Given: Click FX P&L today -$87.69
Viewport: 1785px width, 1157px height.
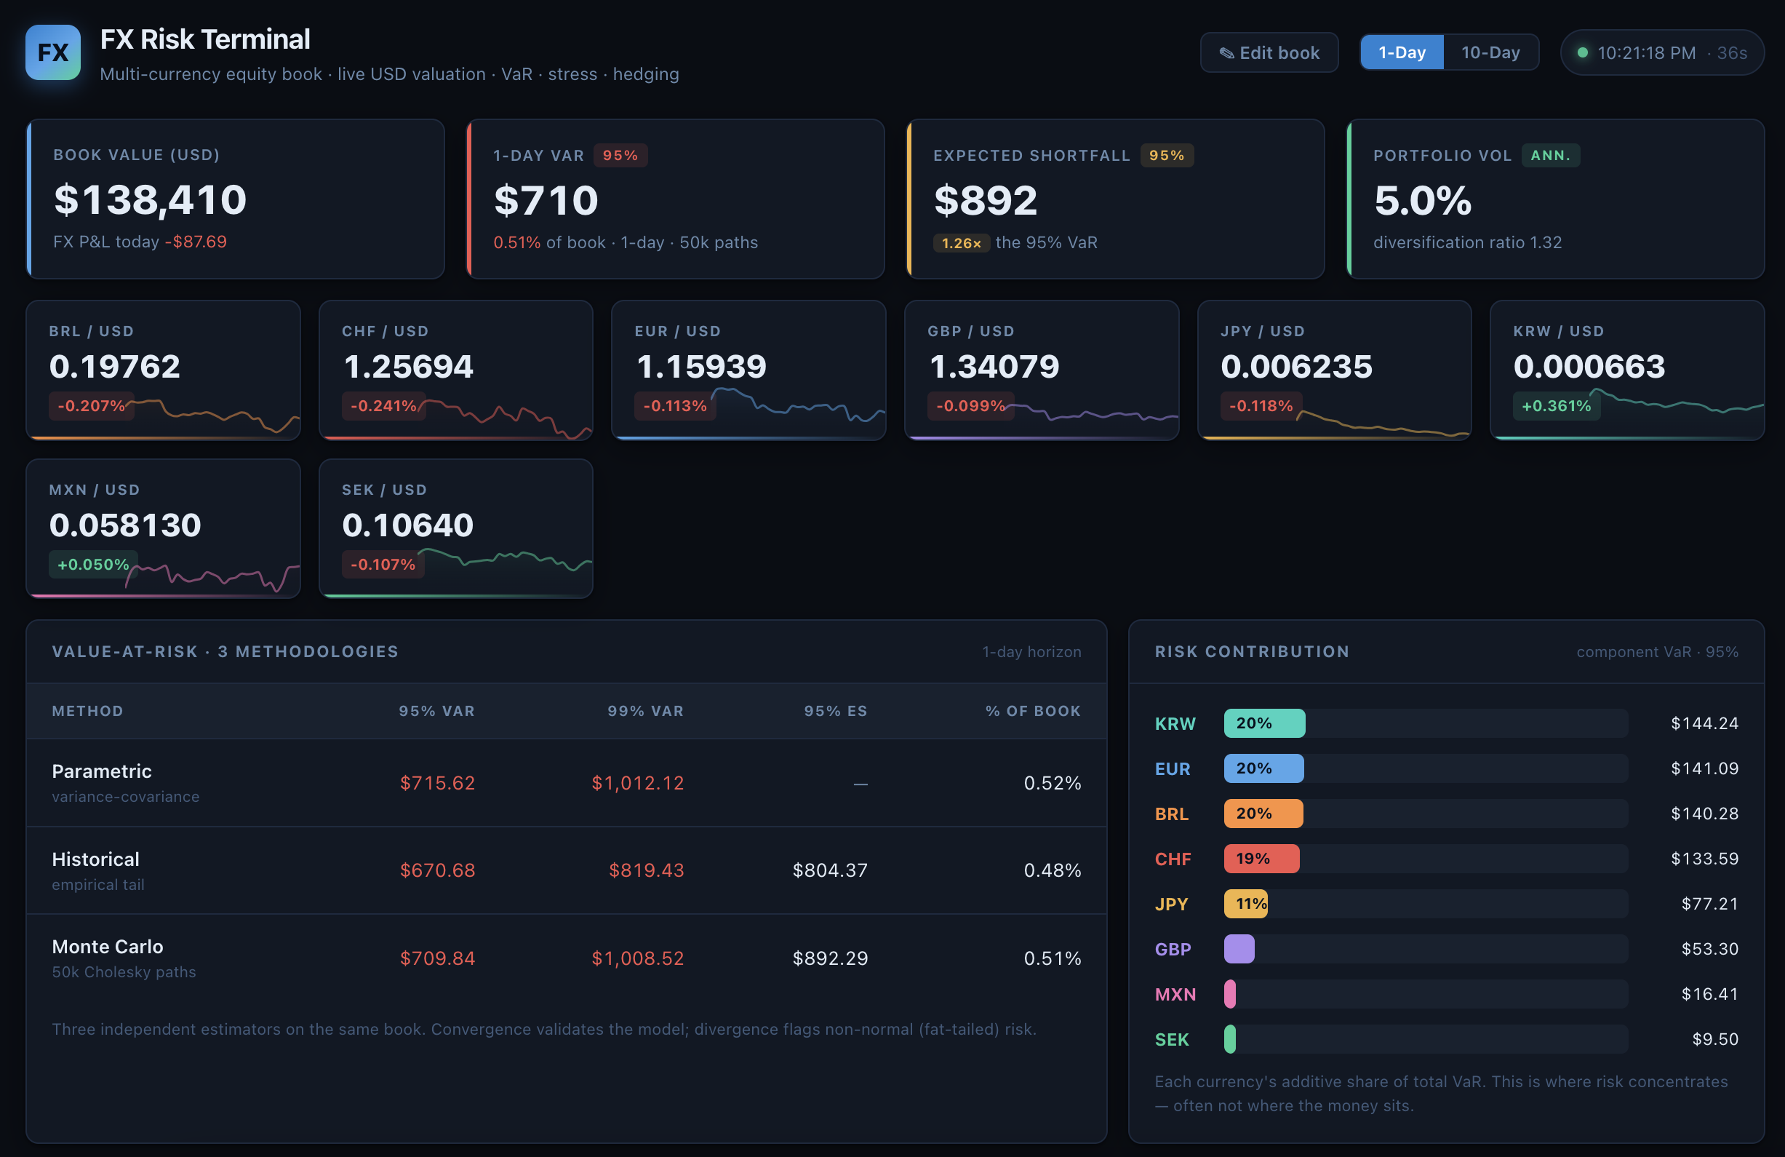Looking at the screenshot, I should coord(140,242).
